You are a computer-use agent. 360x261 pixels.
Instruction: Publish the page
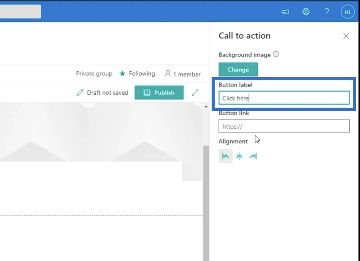pos(159,92)
